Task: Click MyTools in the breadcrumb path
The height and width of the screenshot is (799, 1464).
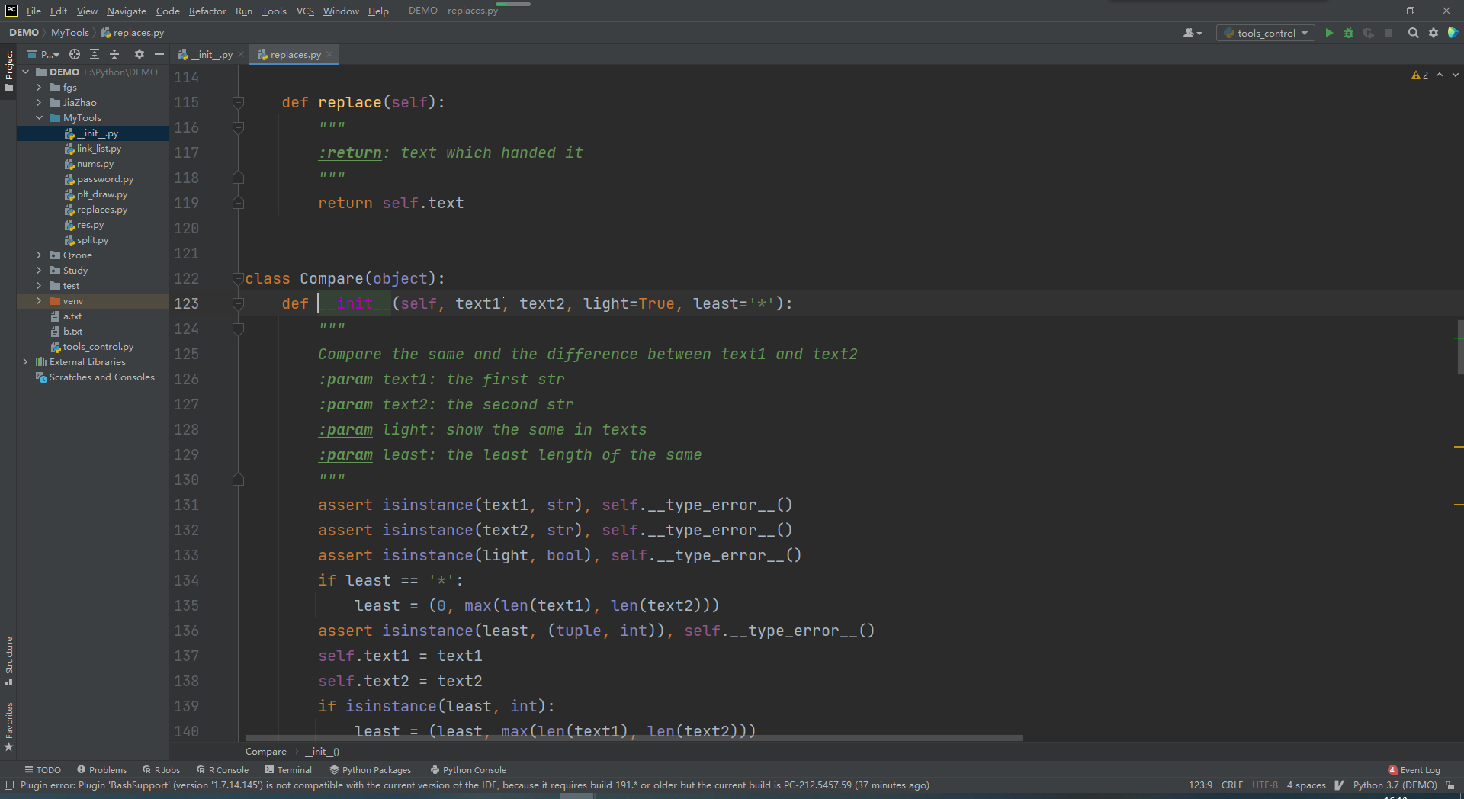Action: click(70, 33)
